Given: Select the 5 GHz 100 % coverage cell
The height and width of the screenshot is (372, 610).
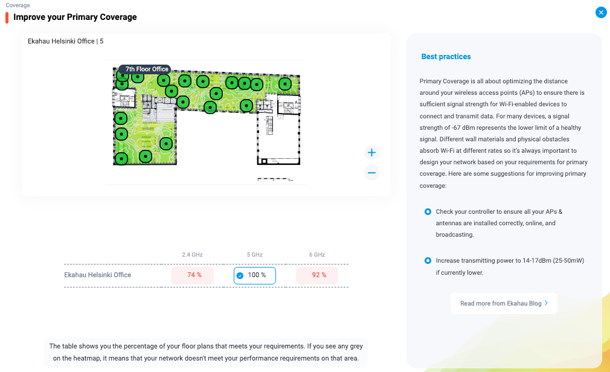Looking at the screenshot, I should click(255, 275).
